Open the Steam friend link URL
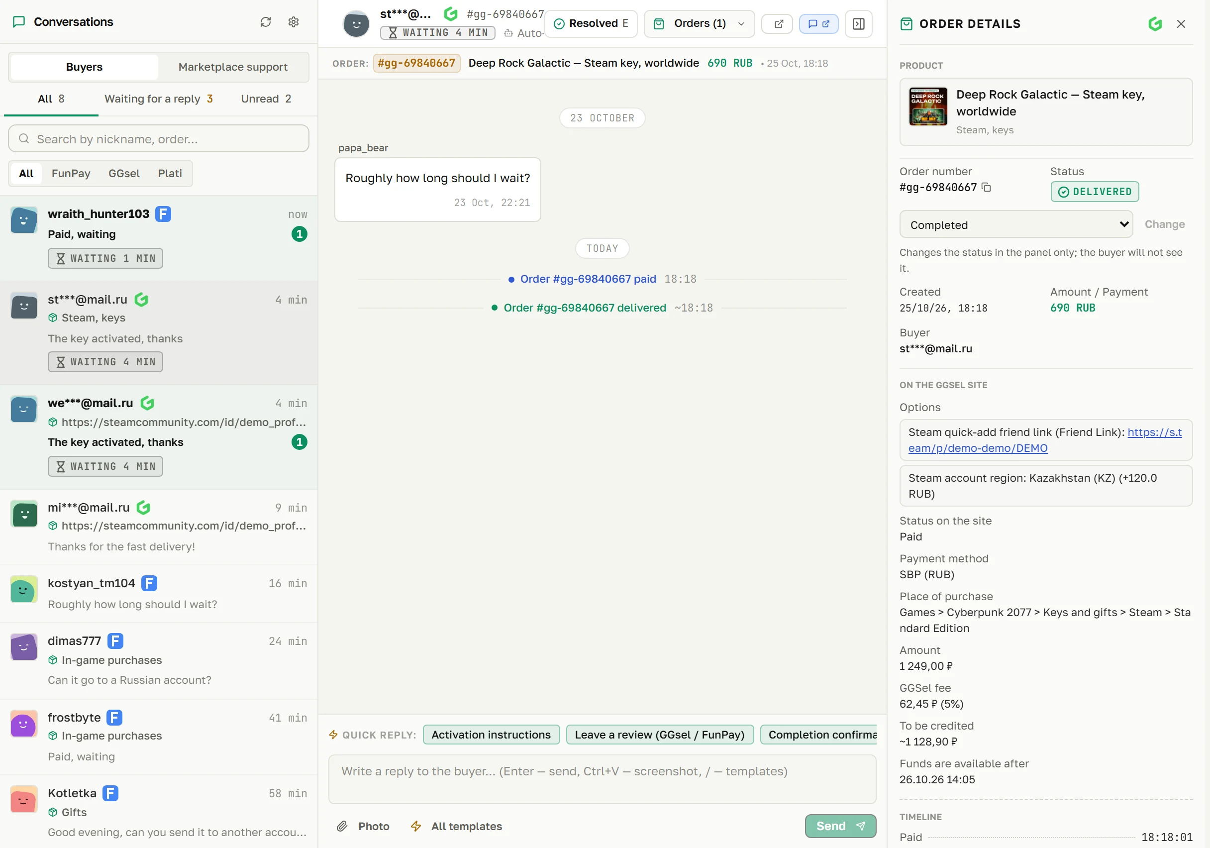The height and width of the screenshot is (848, 1210). [x=1045, y=440]
